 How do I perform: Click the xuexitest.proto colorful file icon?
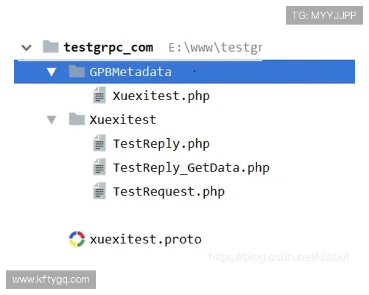(77, 239)
